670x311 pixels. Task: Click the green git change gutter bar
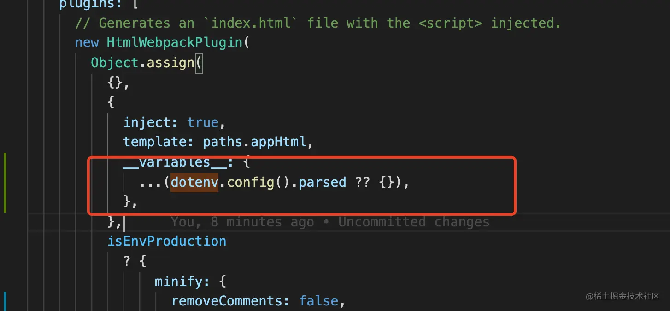5,183
